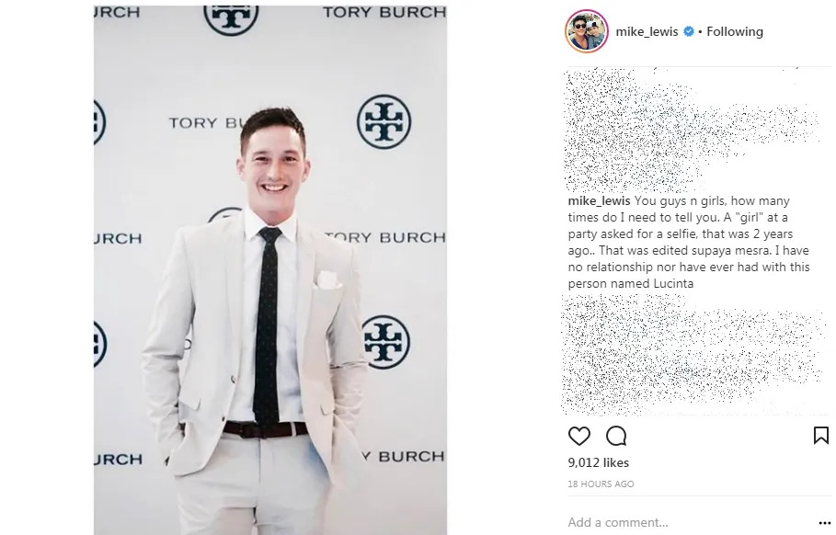Click mike_lewis username in the caption
836x535 pixels.
point(599,201)
